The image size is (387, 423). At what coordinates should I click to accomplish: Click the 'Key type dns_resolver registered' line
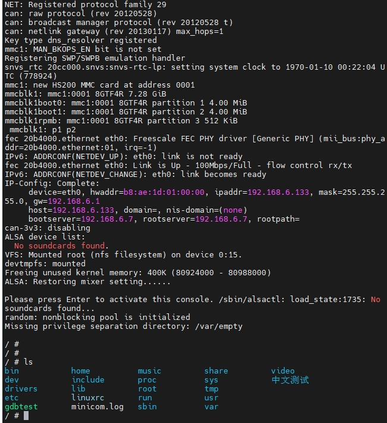click(x=81, y=41)
